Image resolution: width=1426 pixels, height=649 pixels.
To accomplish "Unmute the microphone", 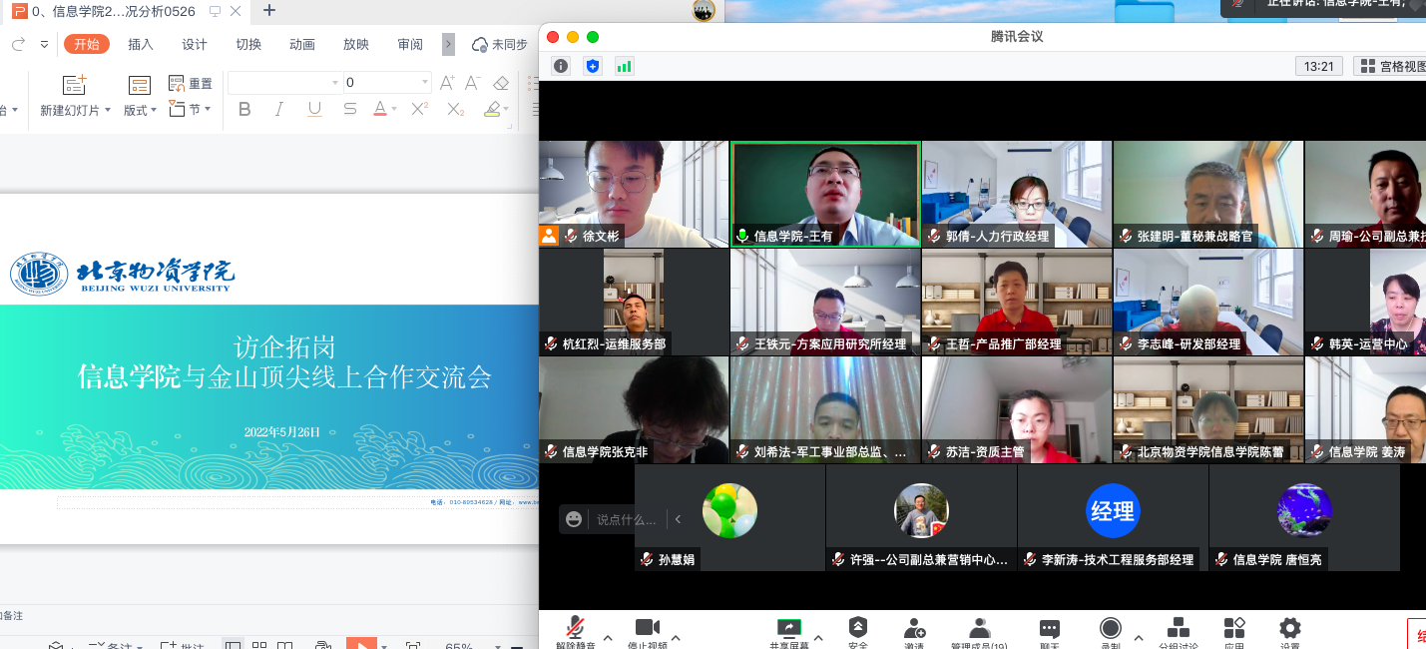I will pos(575,628).
